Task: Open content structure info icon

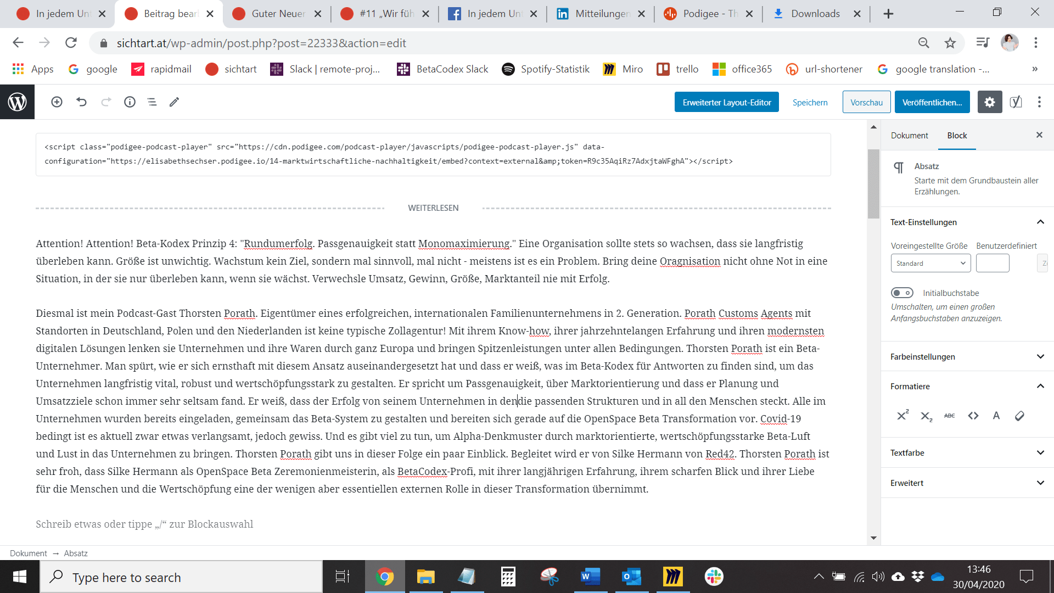Action: tap(130, 102)
